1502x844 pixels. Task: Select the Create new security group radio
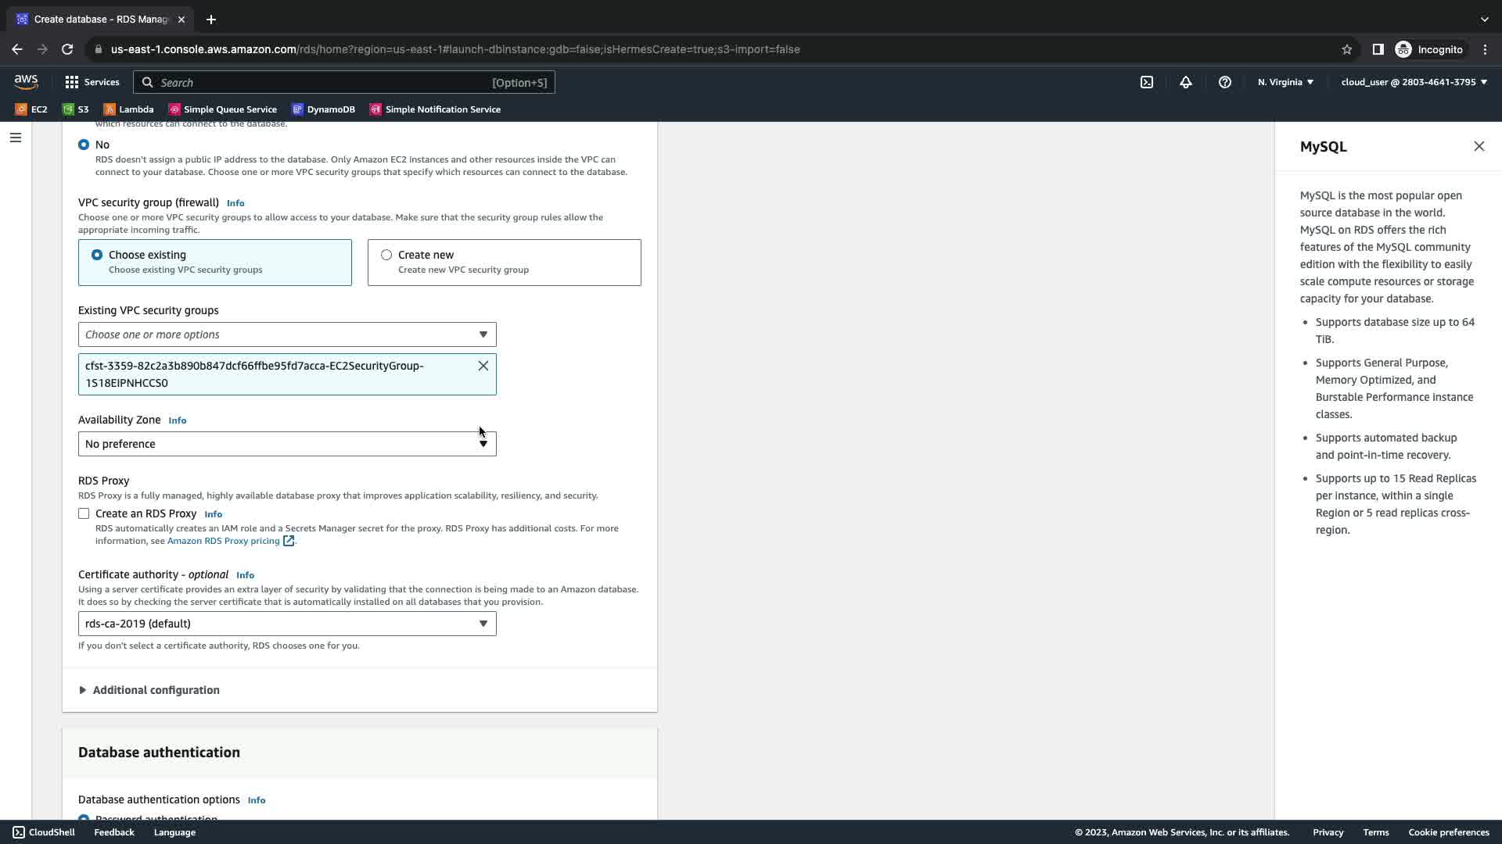pyautogui.click(x=386, y=255)
